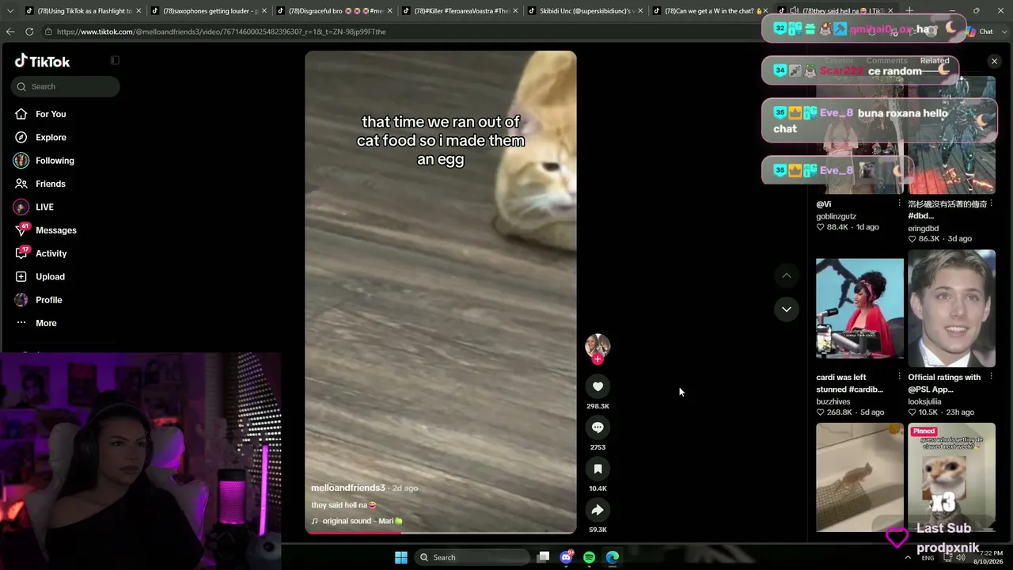
Task: Open options for @Vi video
Action: (899, 204)
